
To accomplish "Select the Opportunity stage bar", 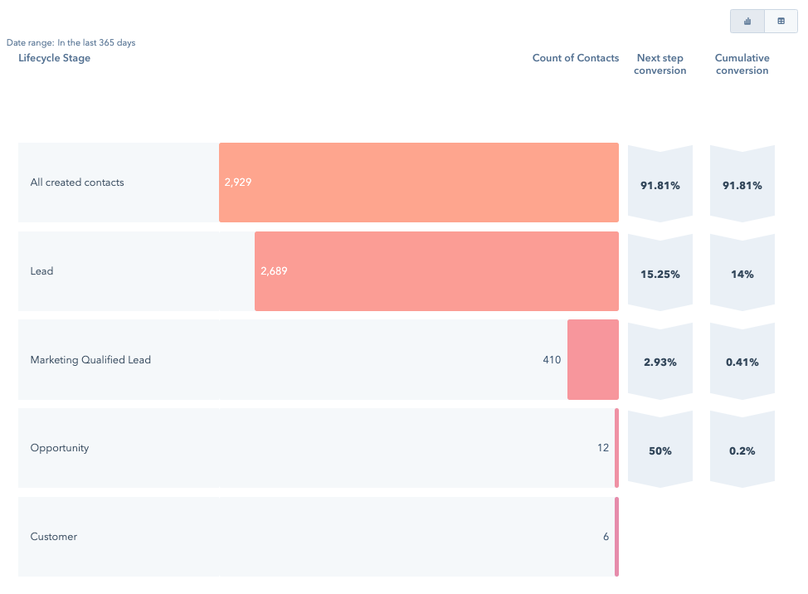I will click(617, 448).
